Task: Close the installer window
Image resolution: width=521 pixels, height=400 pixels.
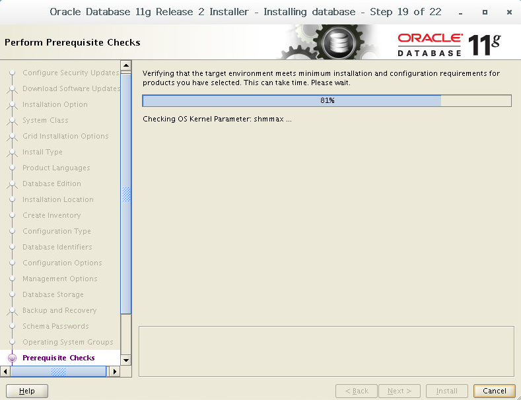Action: [509, 13]
